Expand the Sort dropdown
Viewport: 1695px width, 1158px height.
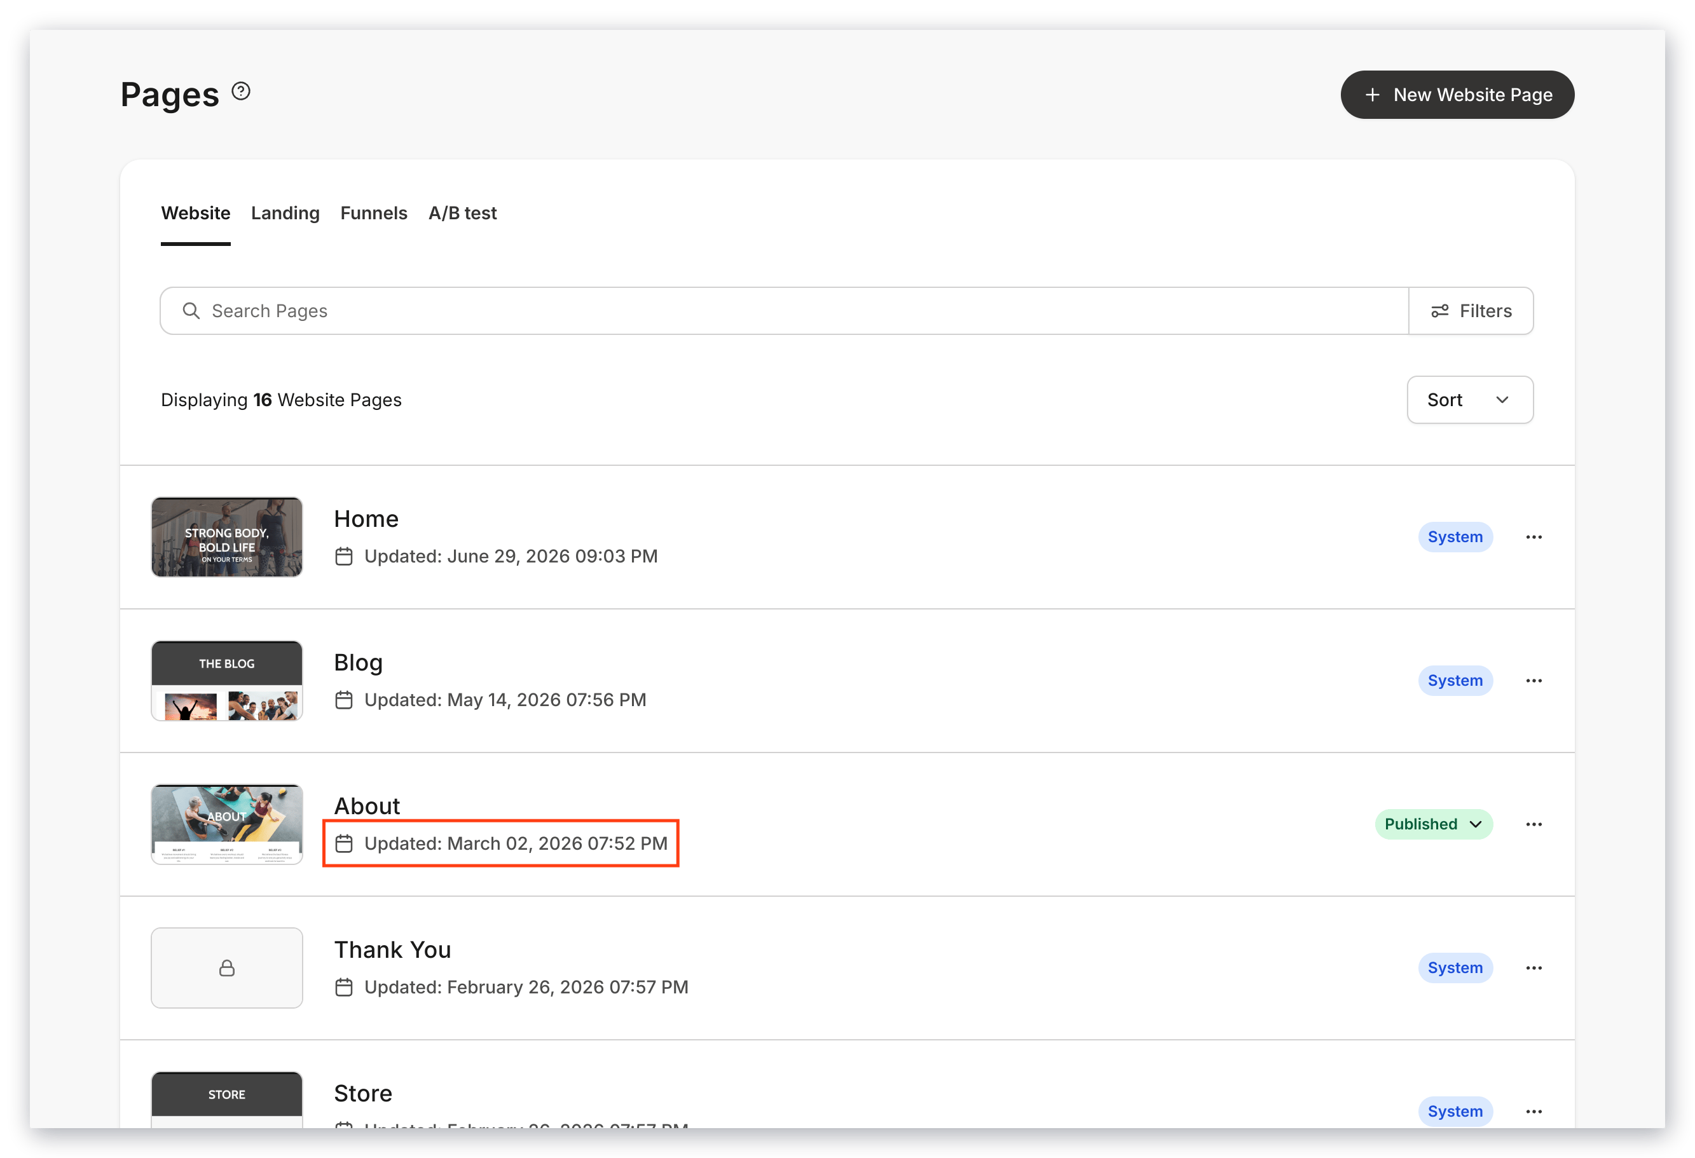[1470, 400]
